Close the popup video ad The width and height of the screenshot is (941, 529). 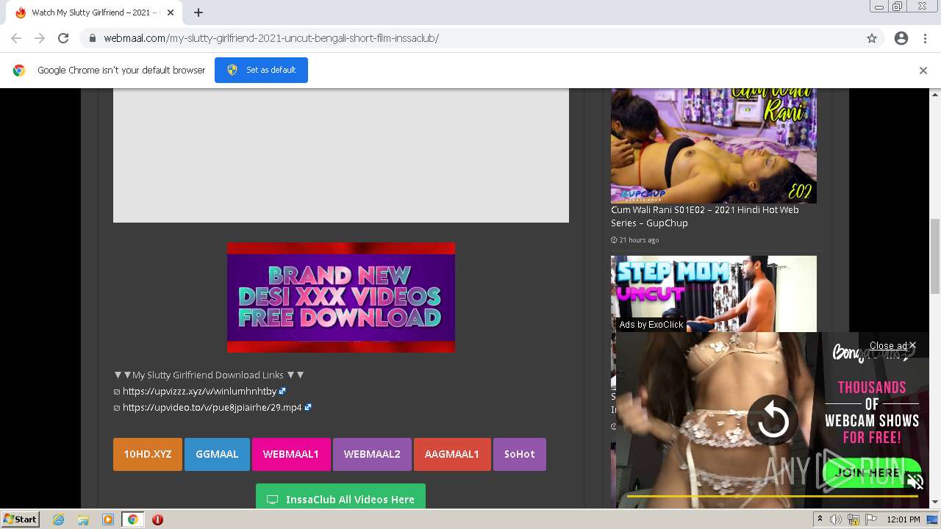(x=892, y=345)
